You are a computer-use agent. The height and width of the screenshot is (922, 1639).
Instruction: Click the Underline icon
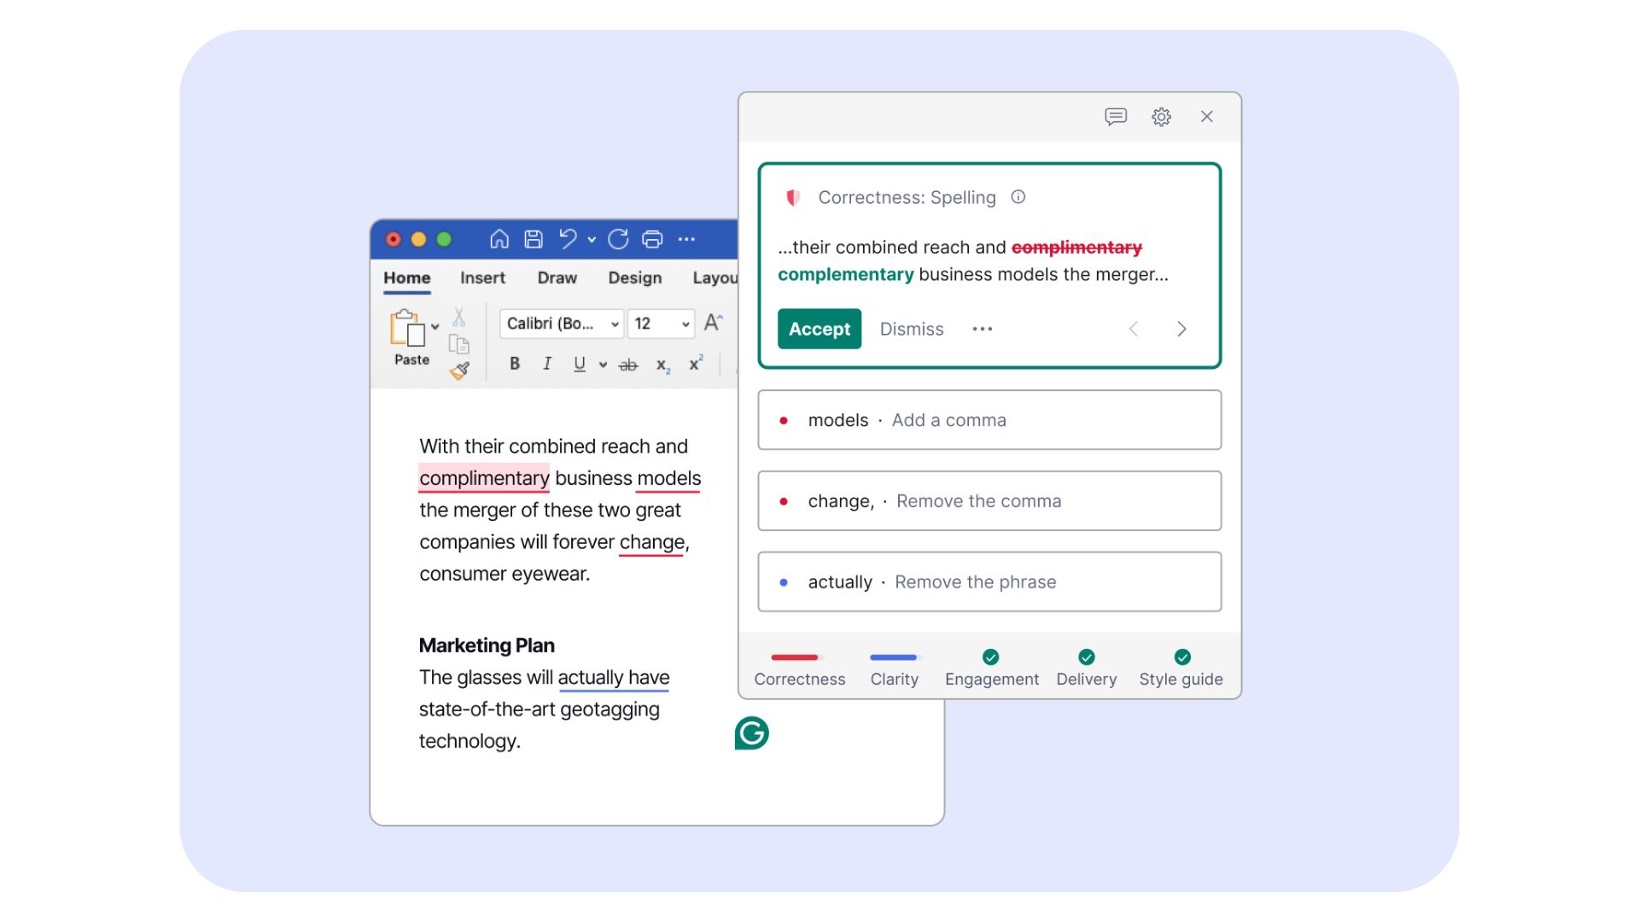click(x=580, y=363)
